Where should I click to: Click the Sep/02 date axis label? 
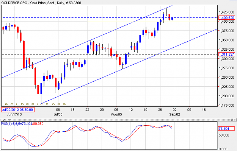(x=174, y=114)
